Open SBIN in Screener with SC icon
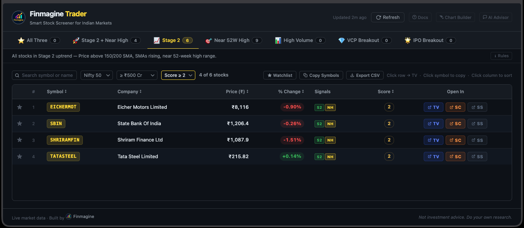This screenshot has height=228, width=524. (455, 123)
